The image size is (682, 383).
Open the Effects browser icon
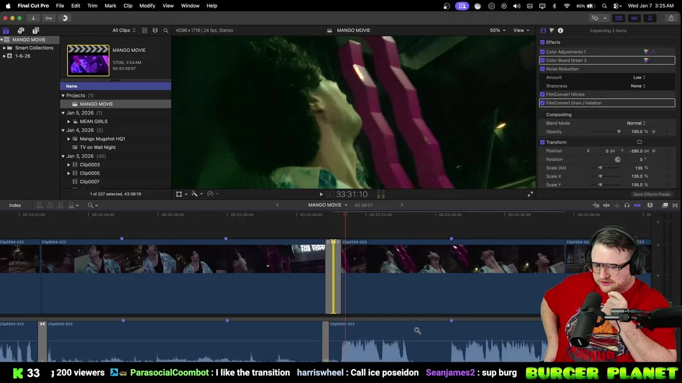click(665, 205)
